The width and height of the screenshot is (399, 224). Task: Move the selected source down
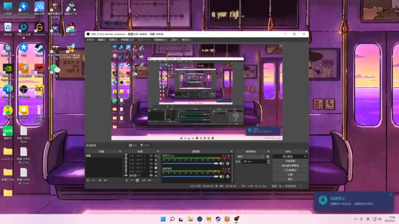click(x=149, y=180)
